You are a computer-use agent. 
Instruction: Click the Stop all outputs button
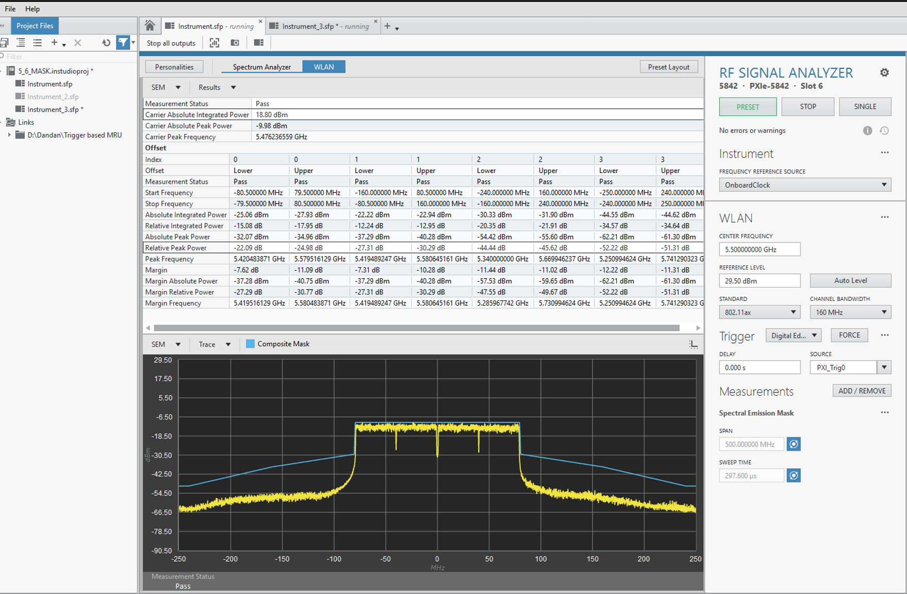click(x=171, y=43)
